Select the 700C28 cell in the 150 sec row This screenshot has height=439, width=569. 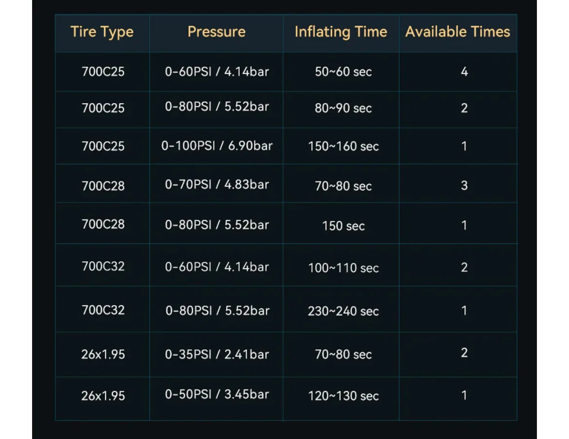click(103, 225)
